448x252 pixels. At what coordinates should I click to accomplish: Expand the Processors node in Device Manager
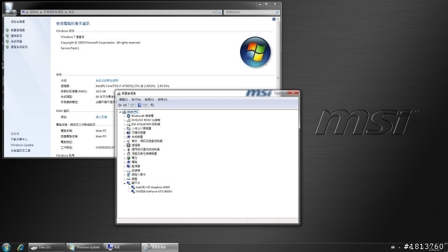(x=125, y=146)
